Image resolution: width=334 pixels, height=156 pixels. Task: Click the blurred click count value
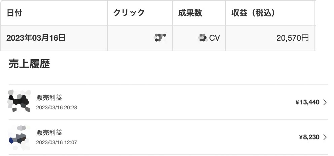point(160,38)
